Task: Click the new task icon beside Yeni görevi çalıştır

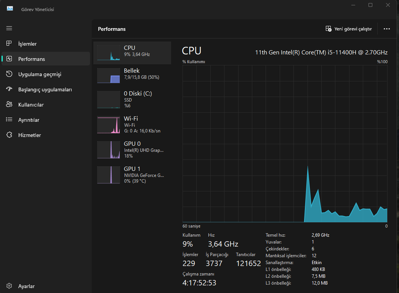Action: pos(328,29)
